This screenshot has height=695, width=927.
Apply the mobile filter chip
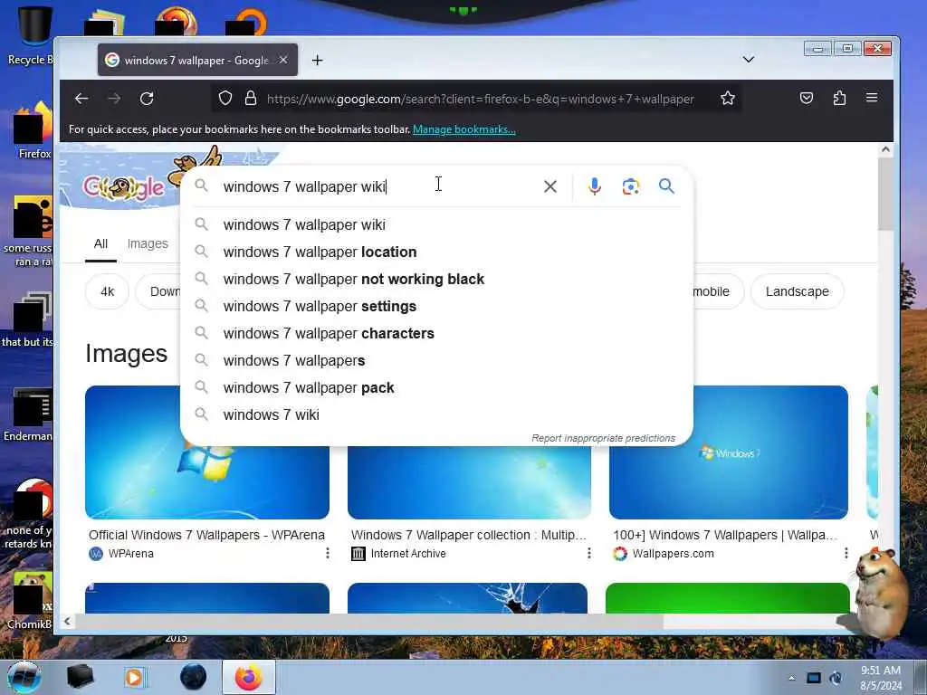(x=717, y=291)
